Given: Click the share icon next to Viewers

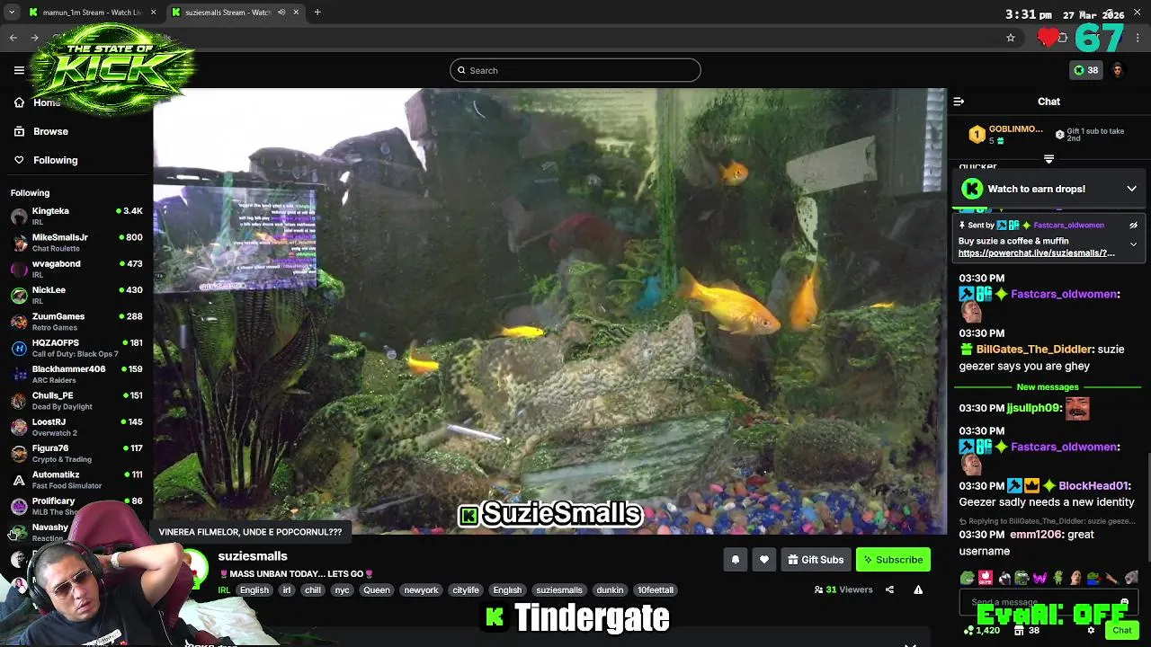Looking at the screenshot, I should click(x=889, y=590).
